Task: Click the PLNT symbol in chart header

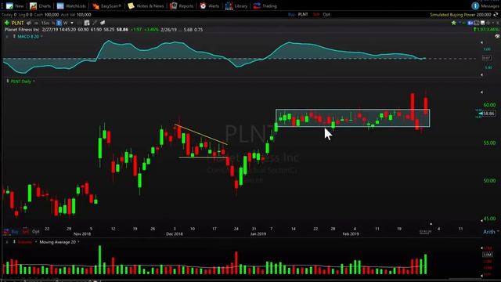Action: coord(17,23)
